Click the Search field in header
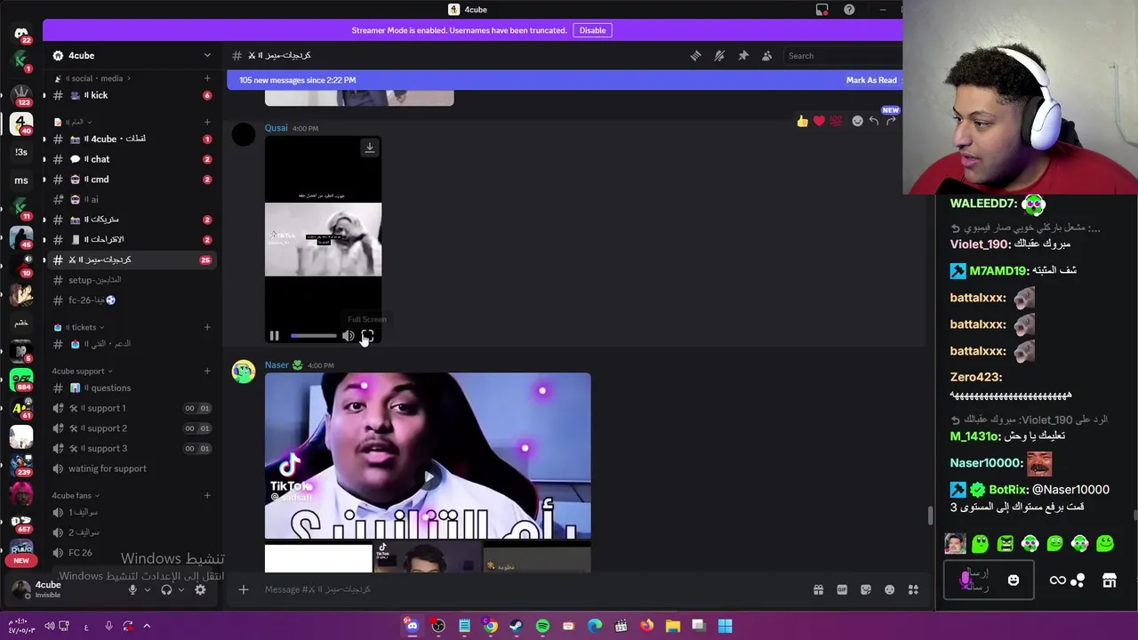The image size is (1138, 640). (840, 55)
